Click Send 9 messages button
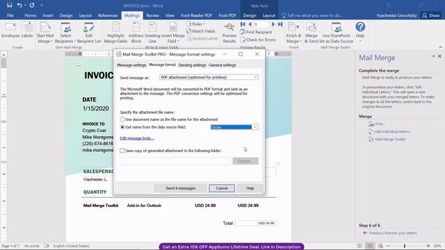 (x=181, y=188)
